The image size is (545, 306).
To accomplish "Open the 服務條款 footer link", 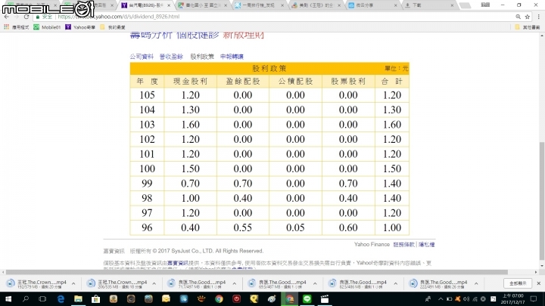I will tap(403, 244).
